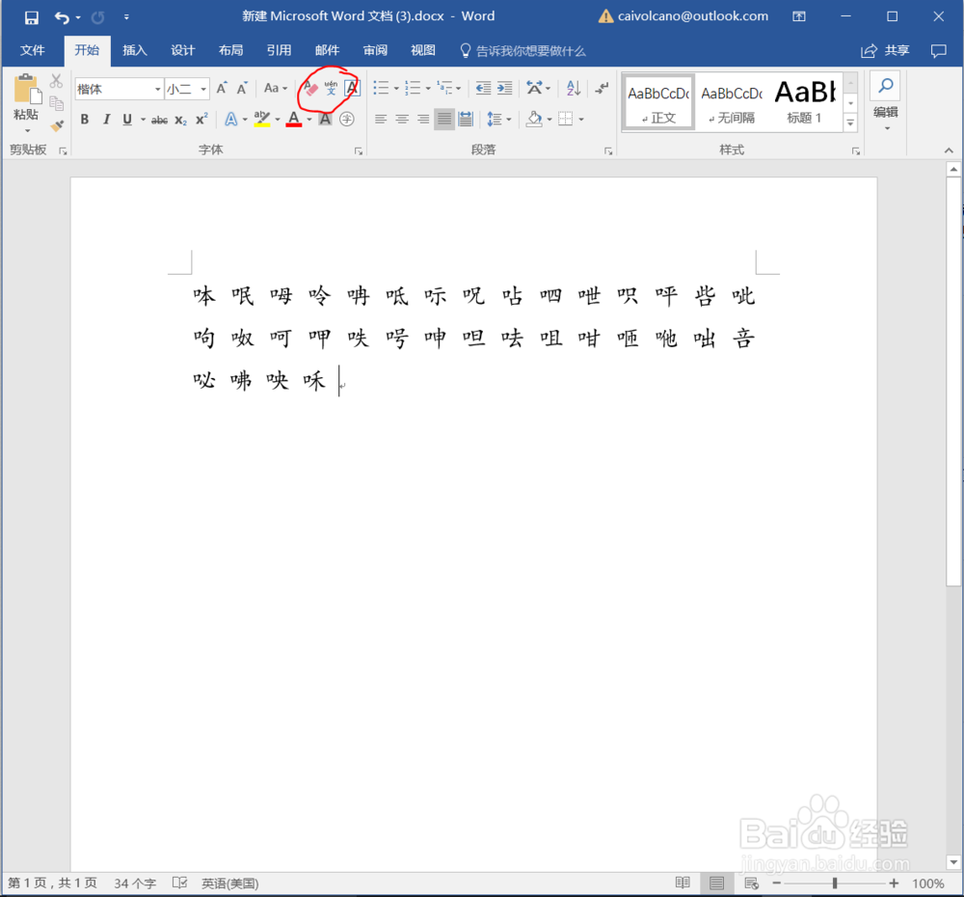
Task: Toggle underline formatting
Action: coord(127,120)
